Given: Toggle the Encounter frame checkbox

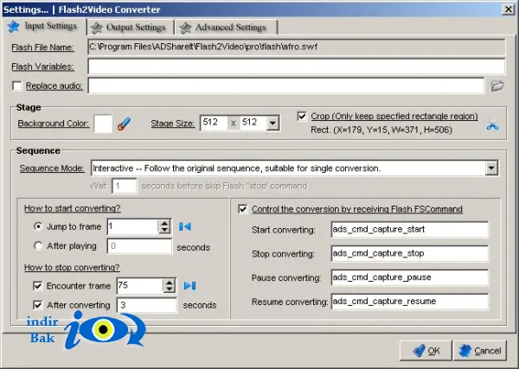Looking at the screenshot, I should pos(38,286).
